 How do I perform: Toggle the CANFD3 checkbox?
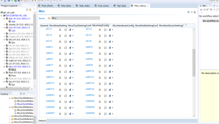[x=65, y=102]
